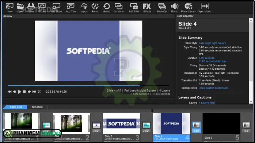Image resolution: width=255 pixels, height=143 pixels.
Task: Open the FX Effects panel
Action: [x=147, y=8]
